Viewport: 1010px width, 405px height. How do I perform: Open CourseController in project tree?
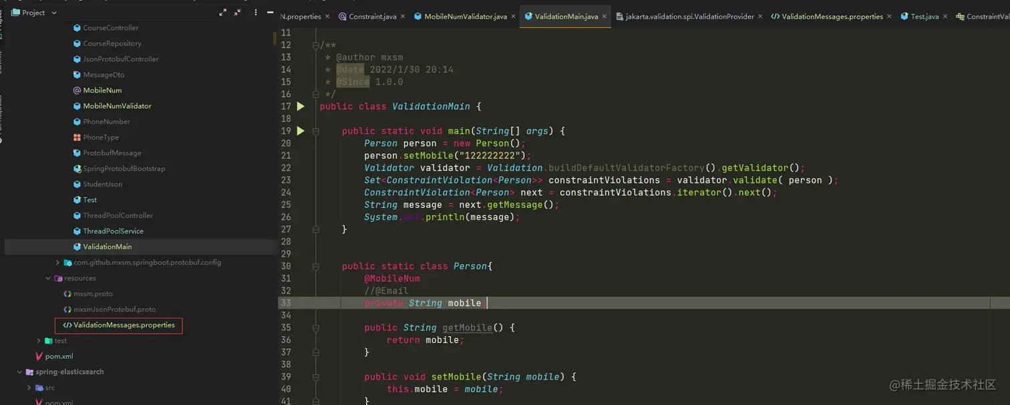111,28
